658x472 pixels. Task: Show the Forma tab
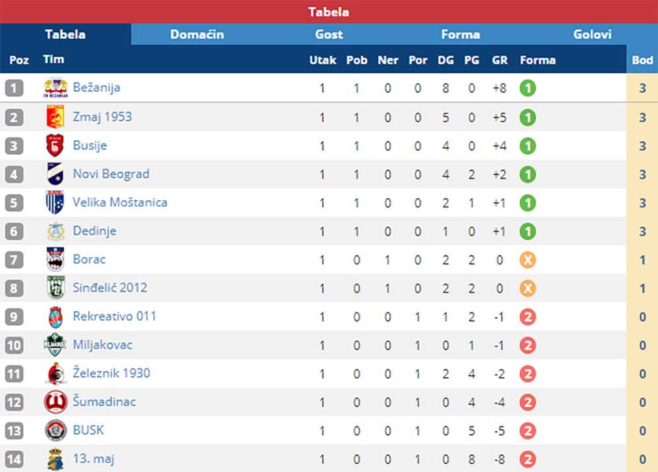click(461, 34)
